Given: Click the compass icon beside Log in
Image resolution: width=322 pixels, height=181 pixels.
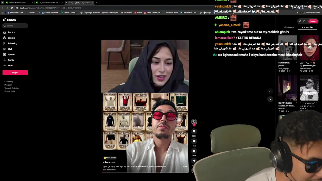Looking at the screenshot, I should [300, 21].
